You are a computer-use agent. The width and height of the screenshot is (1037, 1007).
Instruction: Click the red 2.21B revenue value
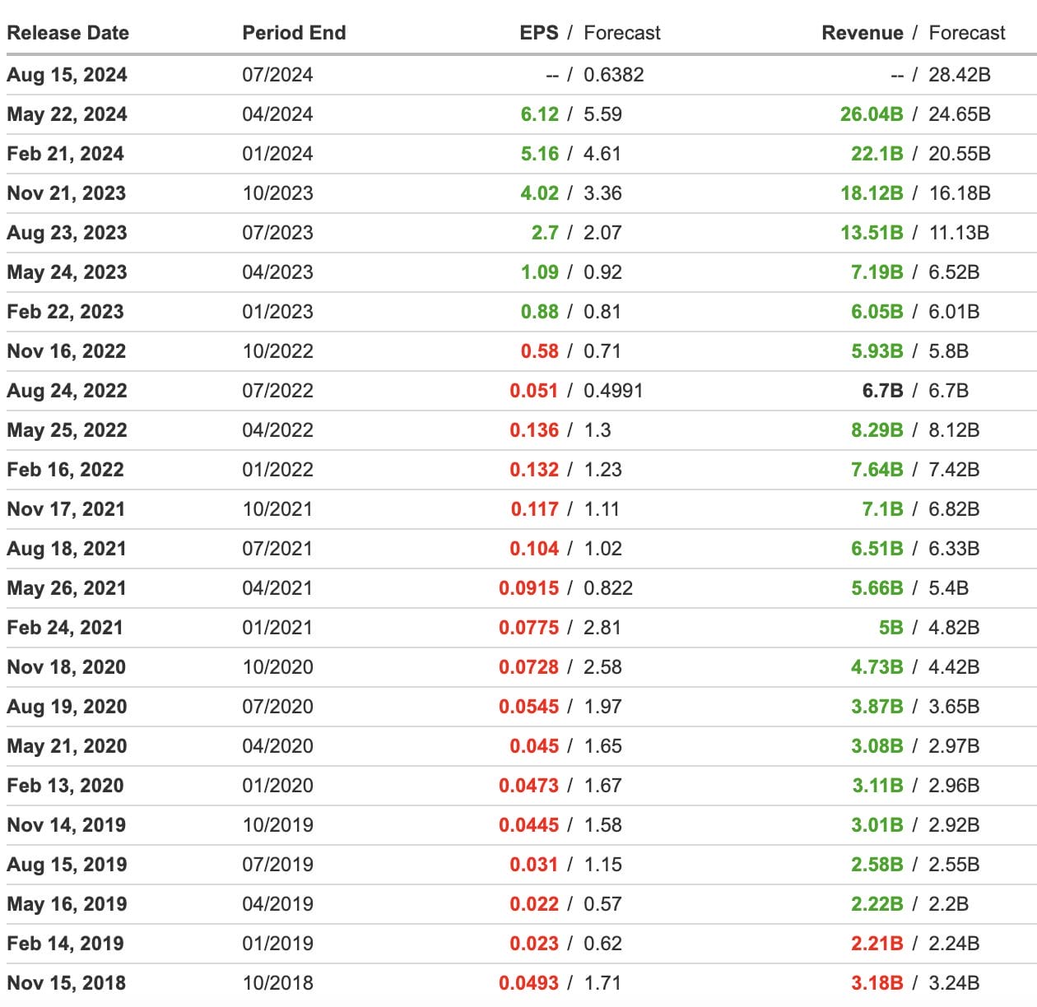pyautogui.click(x=877, y=944)
